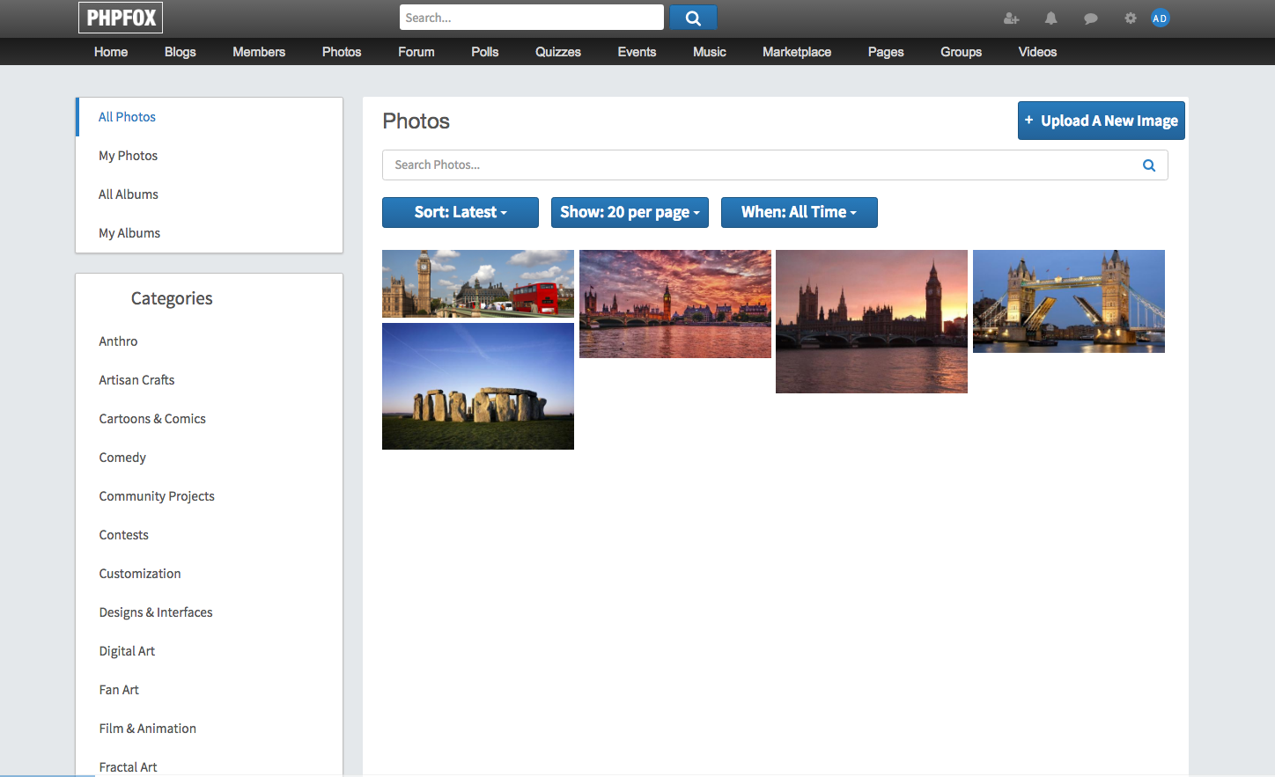Click the PHPFOX logo
The width and height of the screenshot is (1275, 777).
121,18
